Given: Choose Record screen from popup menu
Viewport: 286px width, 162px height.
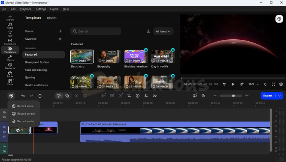Looking at the screenshot, I should [24, 114].
